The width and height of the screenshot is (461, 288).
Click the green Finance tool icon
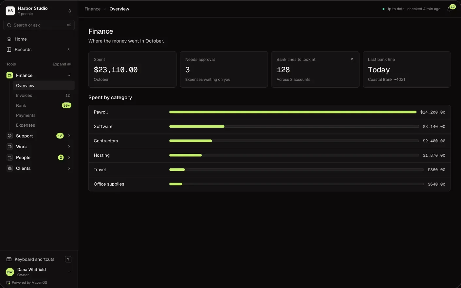9,75
